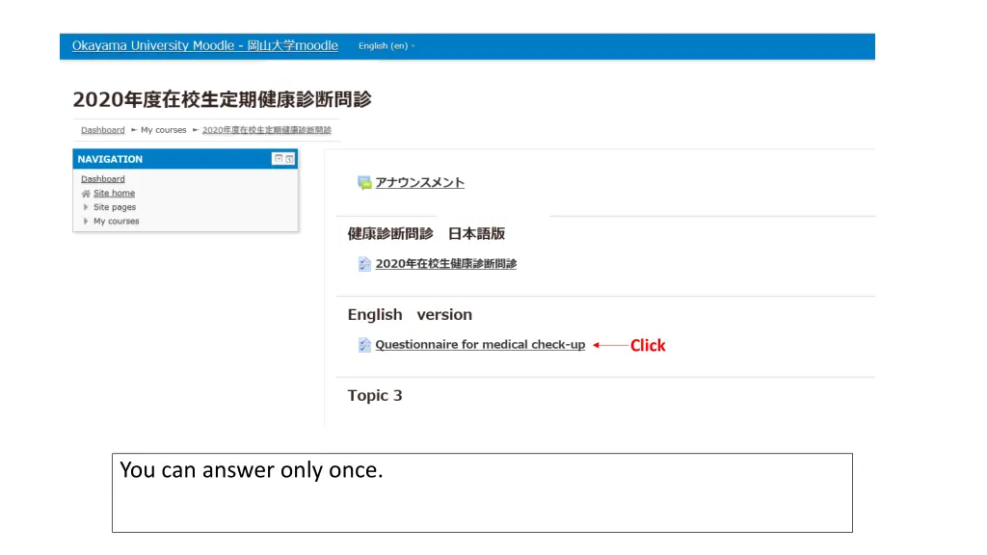
Task: Expand the Site pages tree arrow
Action: pyautogui.click(x=86, y=207)
